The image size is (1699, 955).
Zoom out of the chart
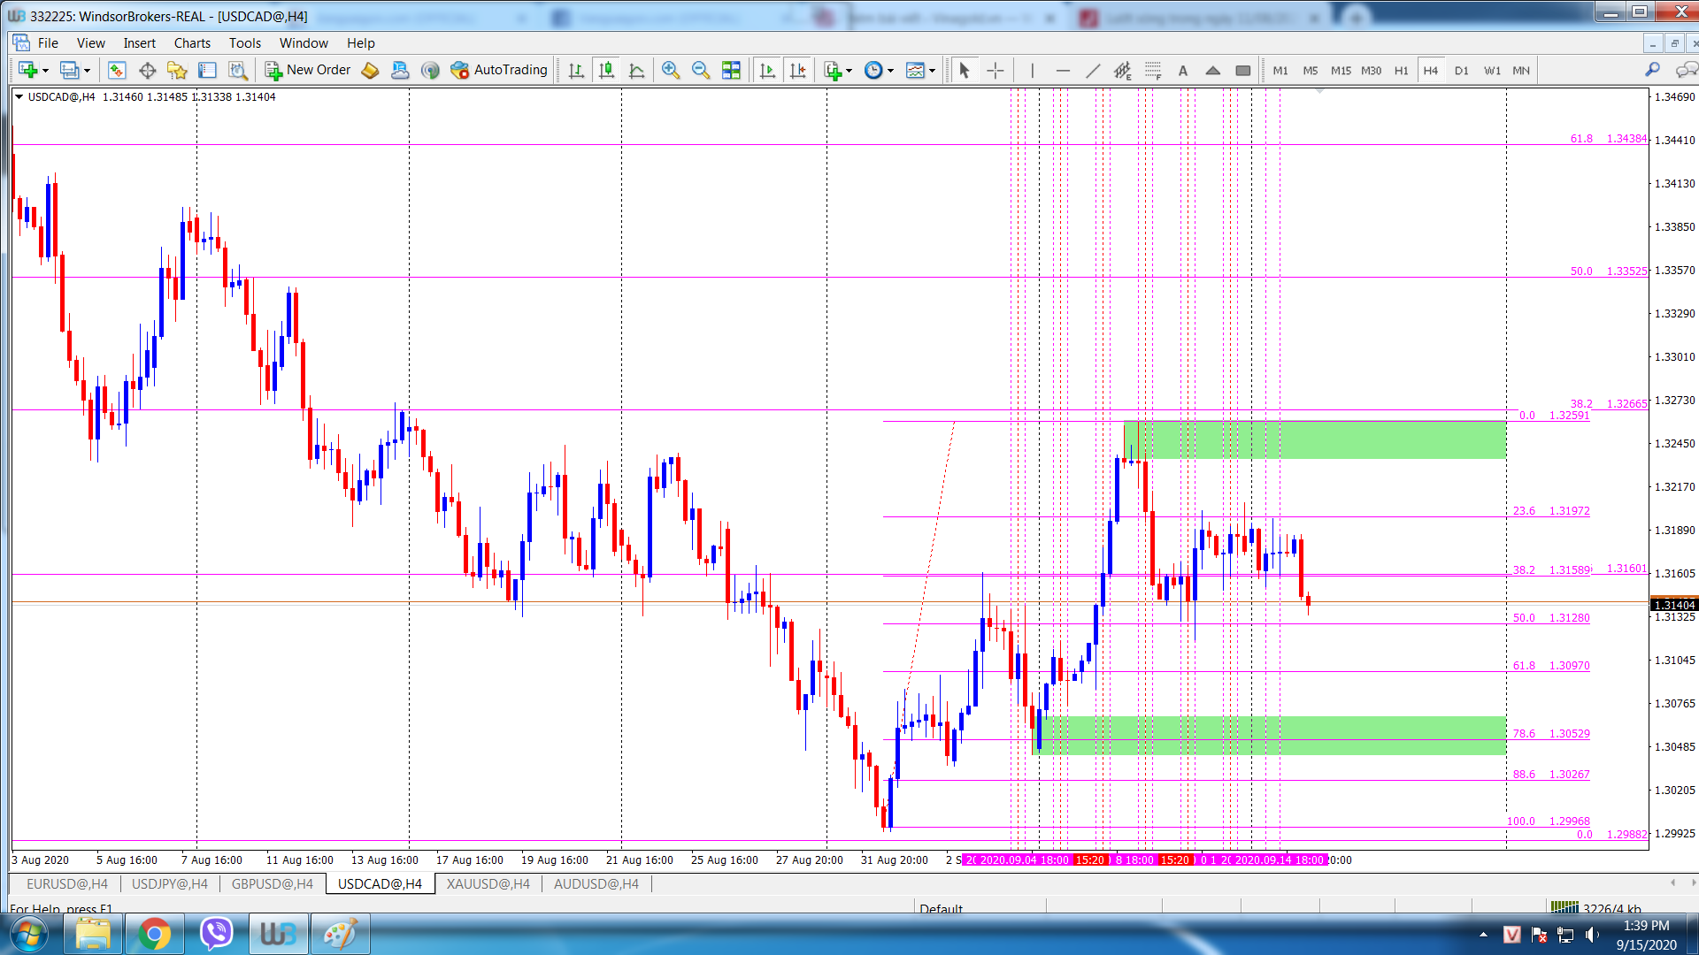tap(701, 70)
